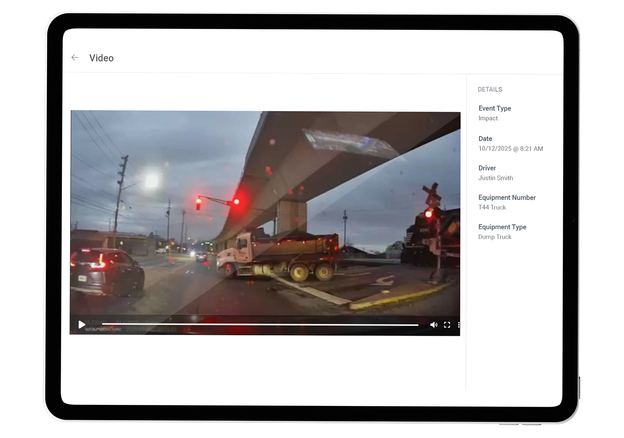Screen dimensions: 624x438
Task: Click the volume speaker icon
Action: (x=434, y=325)
